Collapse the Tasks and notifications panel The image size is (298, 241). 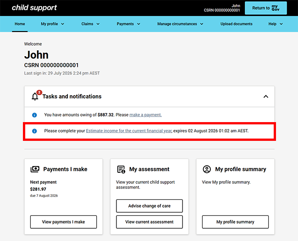(266, 96)
